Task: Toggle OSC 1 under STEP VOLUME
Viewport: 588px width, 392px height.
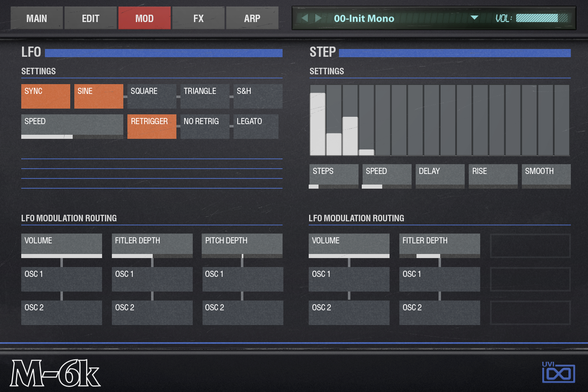Action: coord(349,279)
